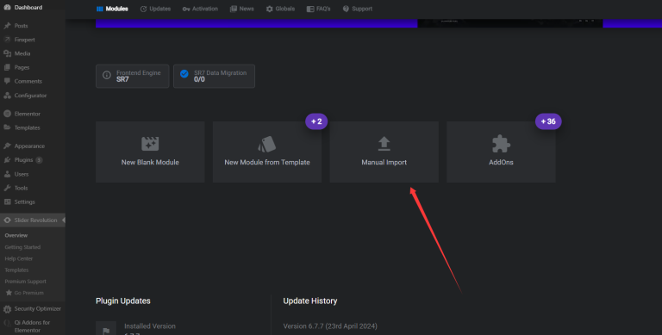Screen dimensions: 662x335
Task: Select the Overview submenu link
Action: [16, 235]
